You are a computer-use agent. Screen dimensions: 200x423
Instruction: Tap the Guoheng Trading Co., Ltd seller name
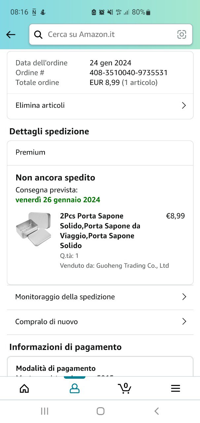tap(133, 265)
